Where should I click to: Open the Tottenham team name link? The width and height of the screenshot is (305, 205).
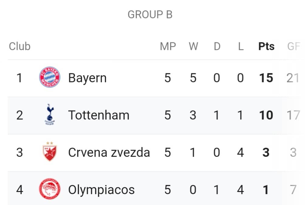click(99, 115)
